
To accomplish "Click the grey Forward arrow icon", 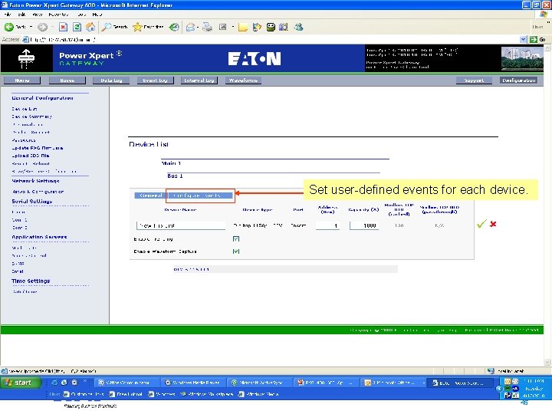I will pyautogui.click(x=43, y=27).
